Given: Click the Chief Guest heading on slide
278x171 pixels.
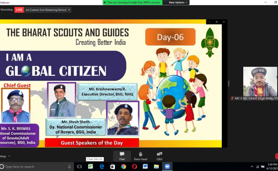Looking at the screenshot, I should coord(17,85).
